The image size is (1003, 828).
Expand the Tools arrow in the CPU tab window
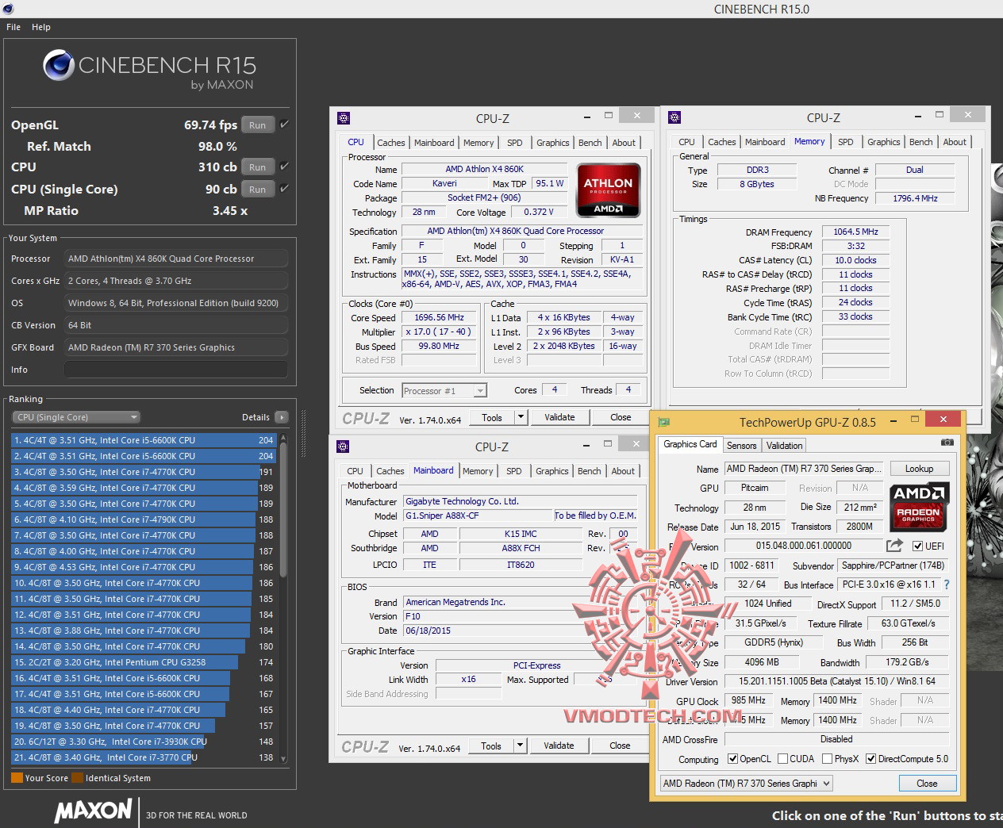[x=521, y=417]
